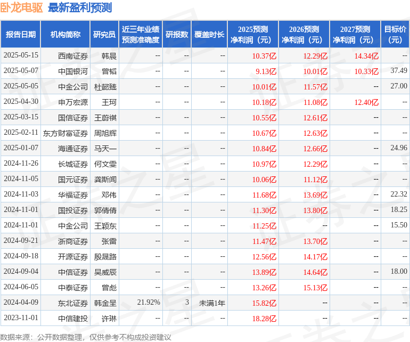Viewport: 410px width, 342px height.
Task: Click the 2027预测净利润 column header
Action: [x=355, y=34]
